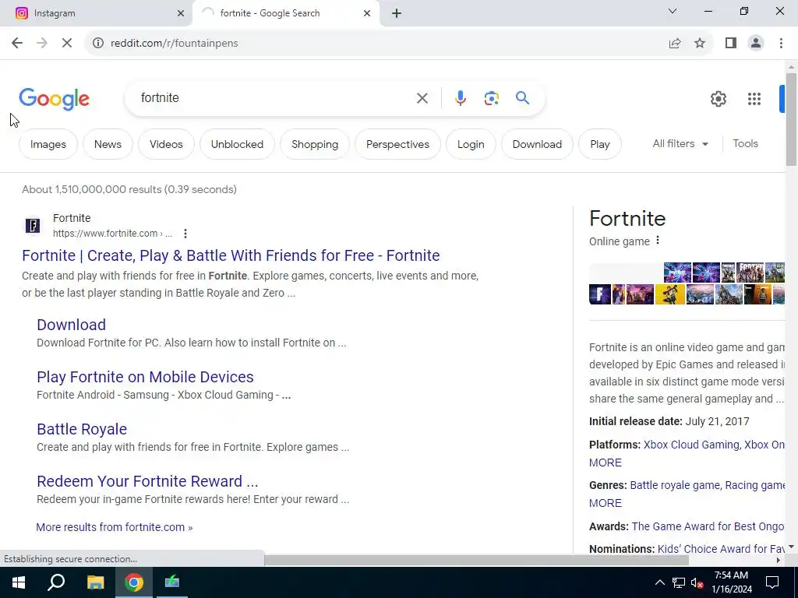The width and height of the screenshot is (798, 598).
Task: Open Play Fortnite on Mobile Devices link
Action: coord(145,377)
